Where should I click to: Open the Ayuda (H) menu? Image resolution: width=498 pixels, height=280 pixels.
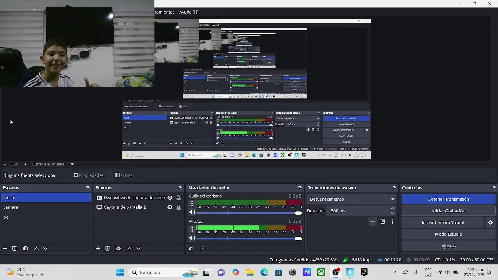(189, 12)
